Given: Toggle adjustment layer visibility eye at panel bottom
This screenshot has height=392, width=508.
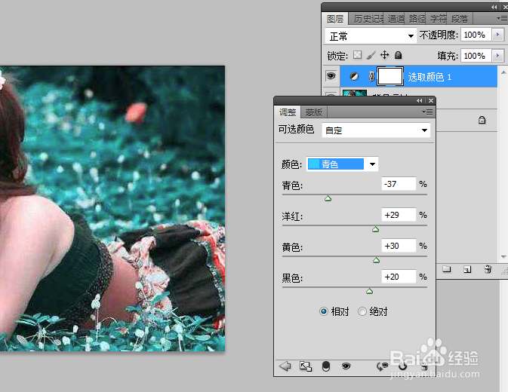Looking at the screenshot, I should (346, 366).
